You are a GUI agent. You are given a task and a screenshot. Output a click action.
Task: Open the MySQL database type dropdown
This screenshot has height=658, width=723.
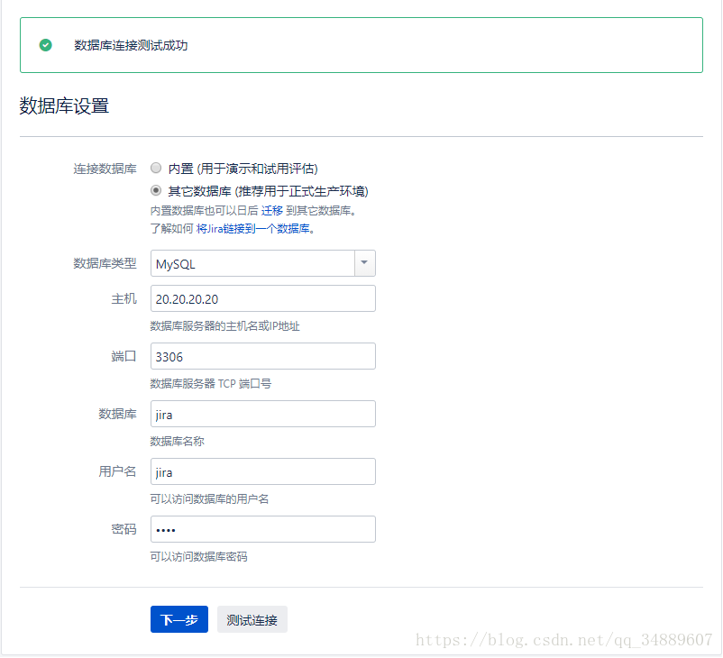263,263
